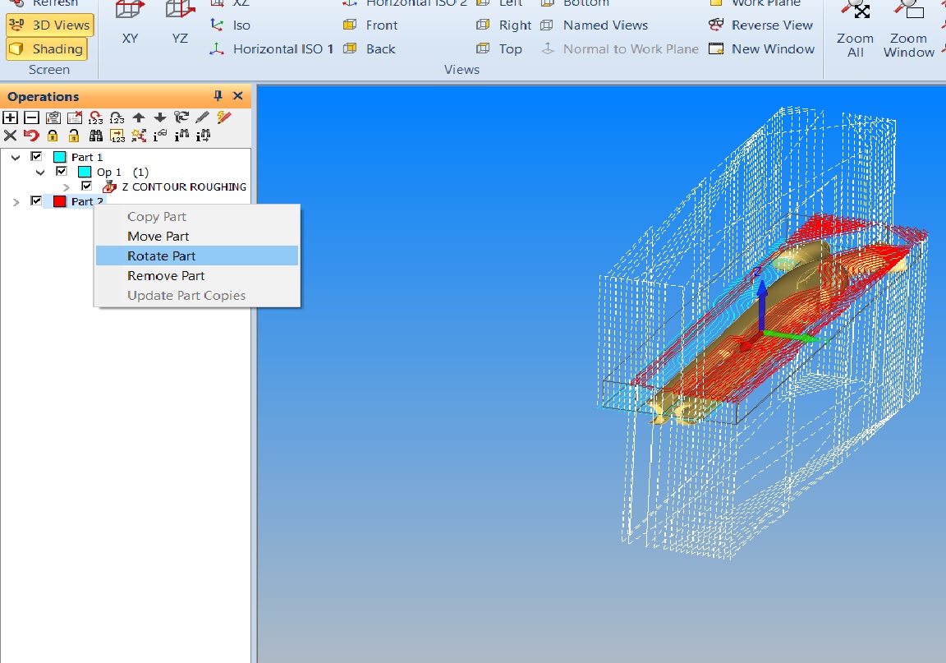Click the cyan color swatch of Part 1
The image size is (946, 663).
coord(59,157)
